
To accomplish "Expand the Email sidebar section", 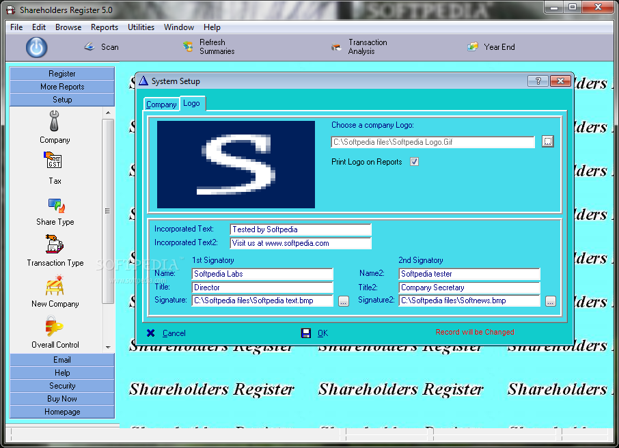I will (62, 360).
